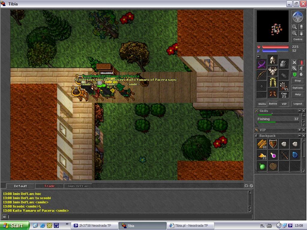Select the coiled rope in backpack
Image resolution: width=307 pixels, height=230 pixels.
click(273, 167)
